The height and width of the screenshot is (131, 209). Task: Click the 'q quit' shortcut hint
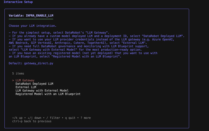[70, 118]
